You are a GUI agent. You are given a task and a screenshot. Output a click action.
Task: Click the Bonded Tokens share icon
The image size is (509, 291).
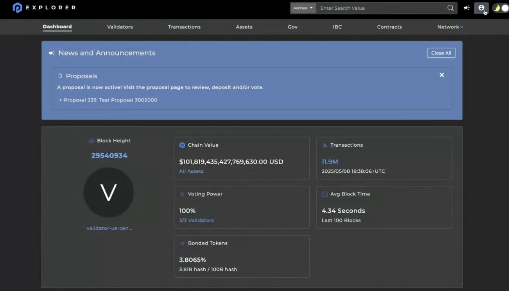[182, 243]
